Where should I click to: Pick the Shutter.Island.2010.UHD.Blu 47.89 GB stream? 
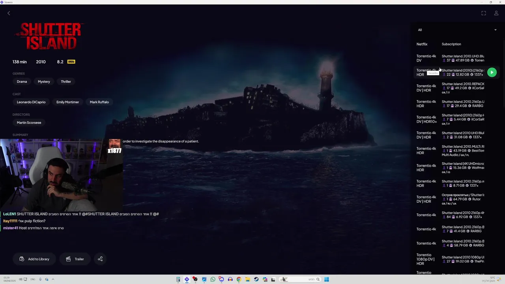(x=457, y=58)
